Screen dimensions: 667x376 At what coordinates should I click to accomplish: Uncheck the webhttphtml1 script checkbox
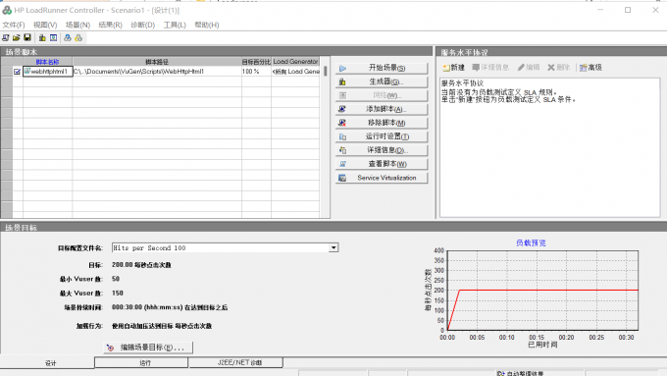pos(17,72)
